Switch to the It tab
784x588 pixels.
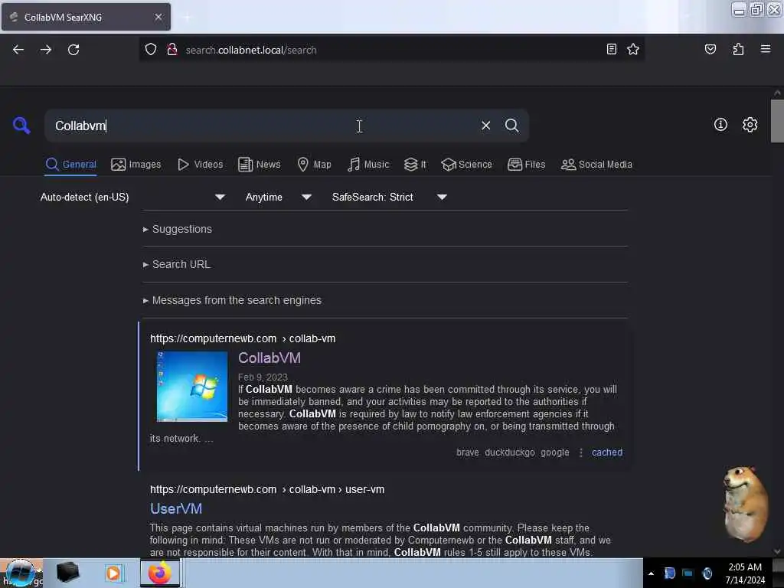click(415, 165)
